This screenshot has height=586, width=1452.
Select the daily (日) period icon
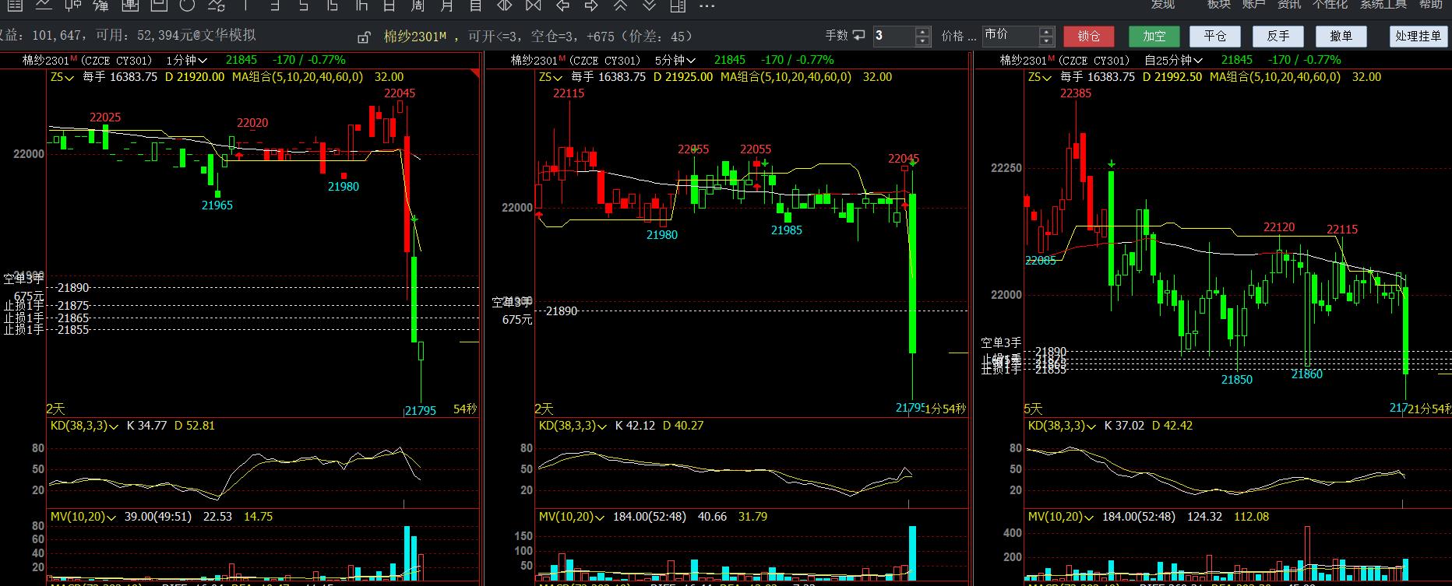[389, 5]
